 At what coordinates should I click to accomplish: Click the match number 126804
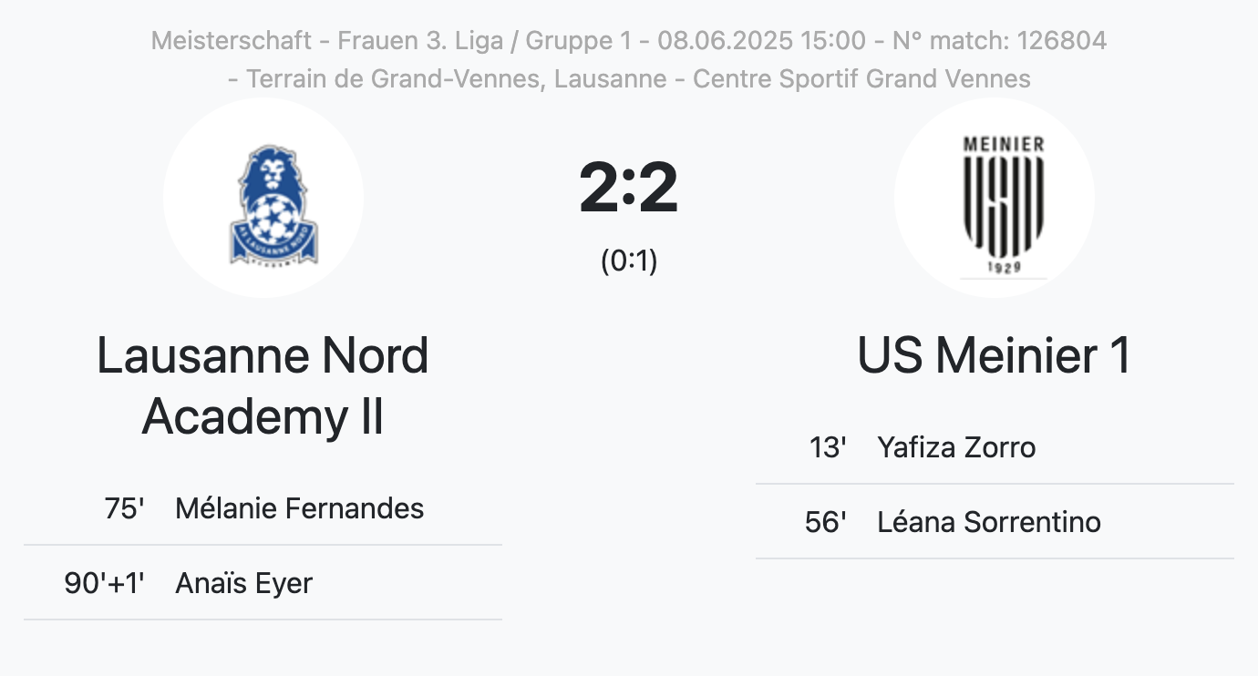pyautogui.click(x=1062, y=41)
